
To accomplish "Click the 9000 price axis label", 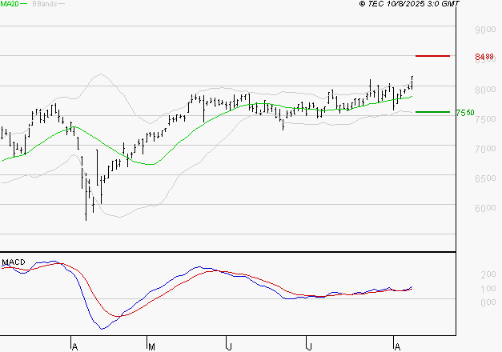I will click(485, 30).
